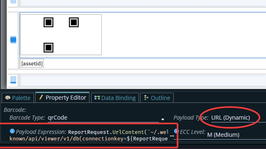The height and width of the screenshot is (149, 266).
Task: Click the qrCode barcode type field
Action: pyautogui.click(x=103, y=118)
